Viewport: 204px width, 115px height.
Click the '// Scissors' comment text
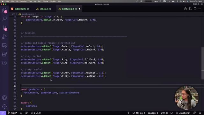(x=28, y=33)
